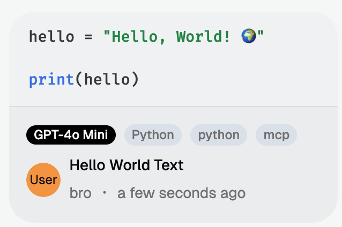The width and height of the screenshot is (342, 227).
Task: Click the divider line below the code
Action: pyautogui.click(x=173, y=107)
